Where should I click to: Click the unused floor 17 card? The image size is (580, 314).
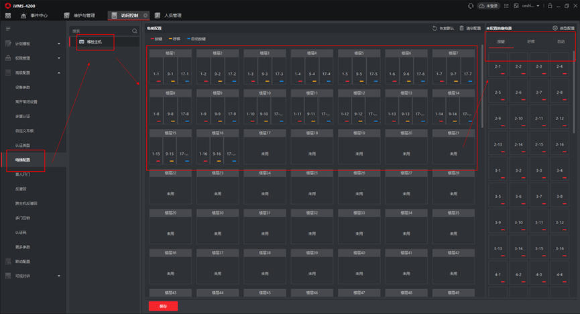[x=265, y=146]
